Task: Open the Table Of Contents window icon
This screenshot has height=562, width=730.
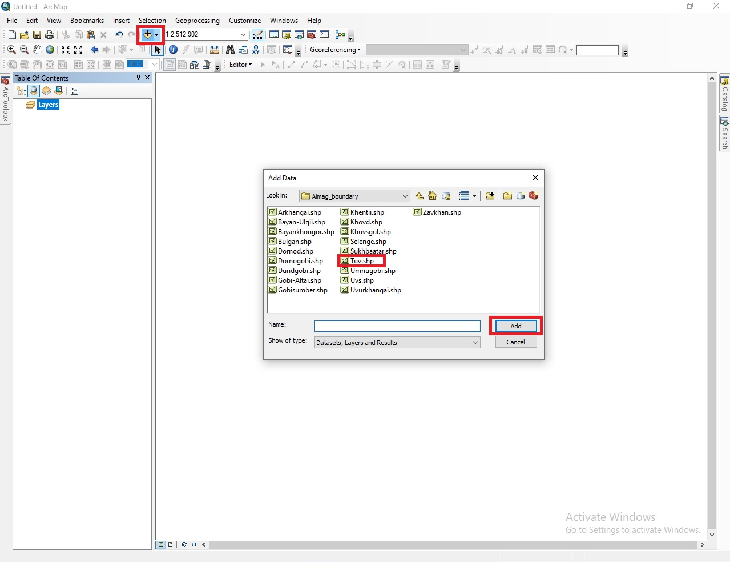Action: [274, 35]
